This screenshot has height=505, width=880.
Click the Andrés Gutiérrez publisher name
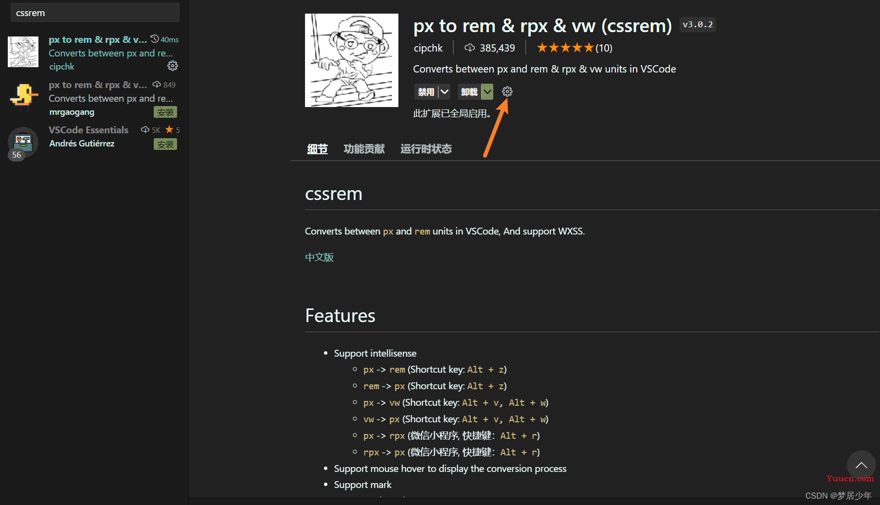(x=82, y=144)
